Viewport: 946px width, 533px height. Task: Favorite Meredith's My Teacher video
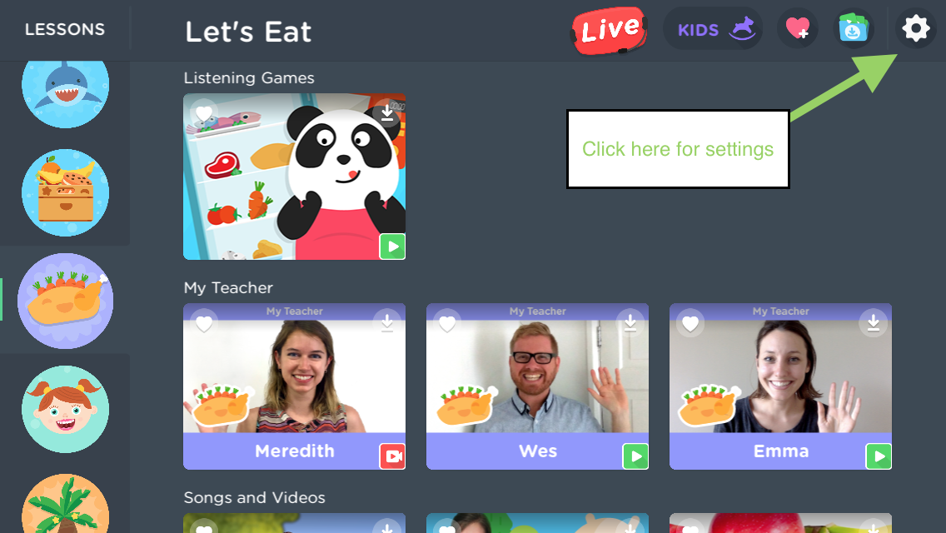pyautogui.click(x=204, y=323)
